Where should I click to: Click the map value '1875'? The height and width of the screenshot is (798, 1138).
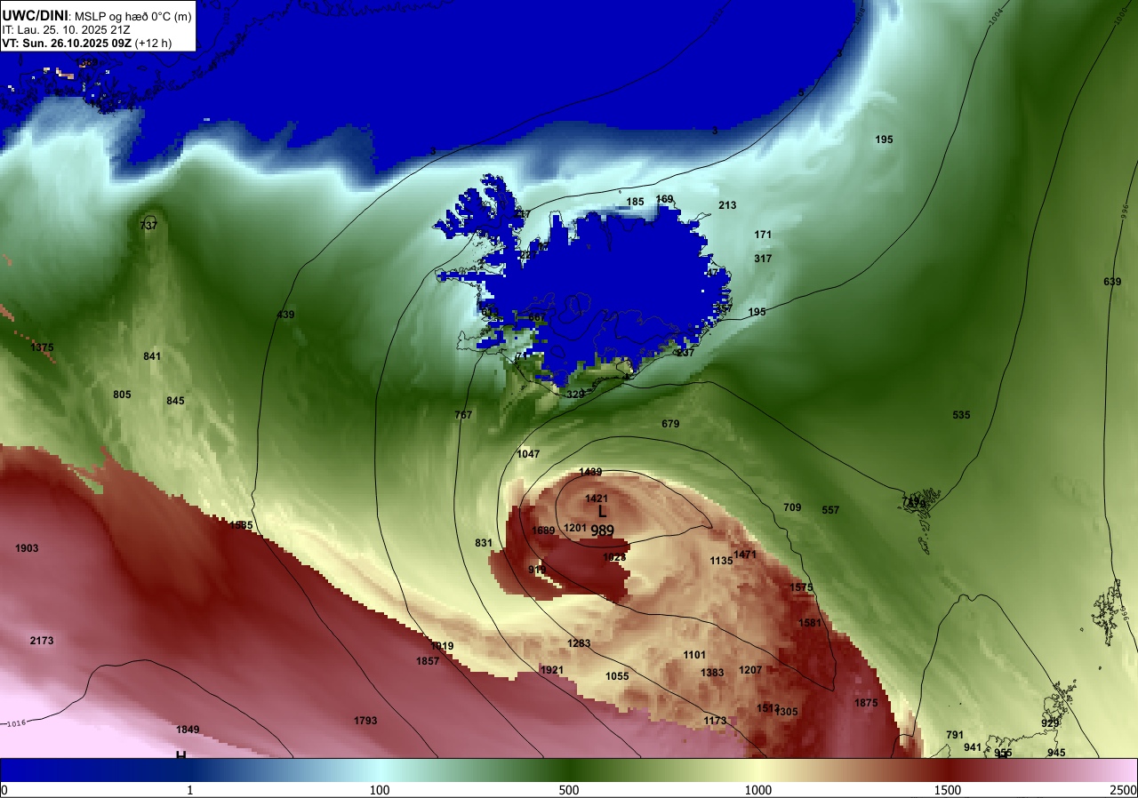coord(866,703)
